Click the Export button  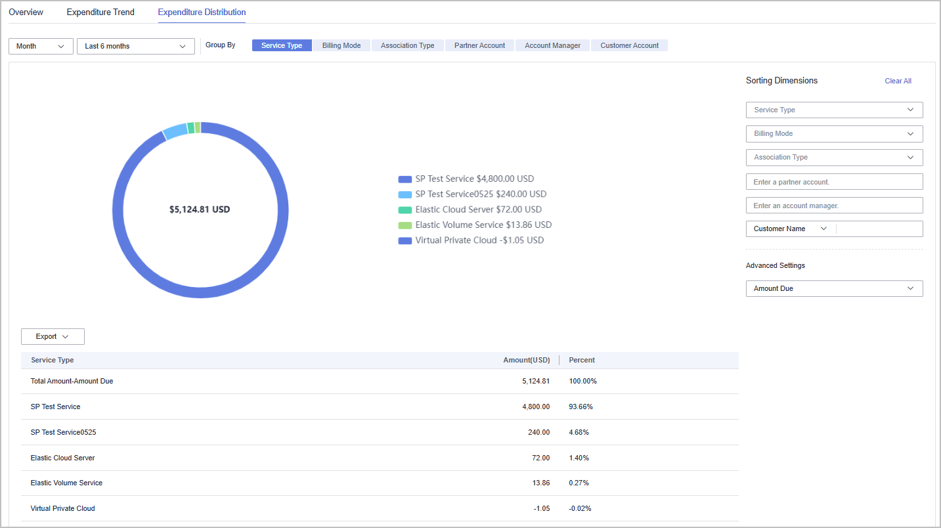click(53, 336)
